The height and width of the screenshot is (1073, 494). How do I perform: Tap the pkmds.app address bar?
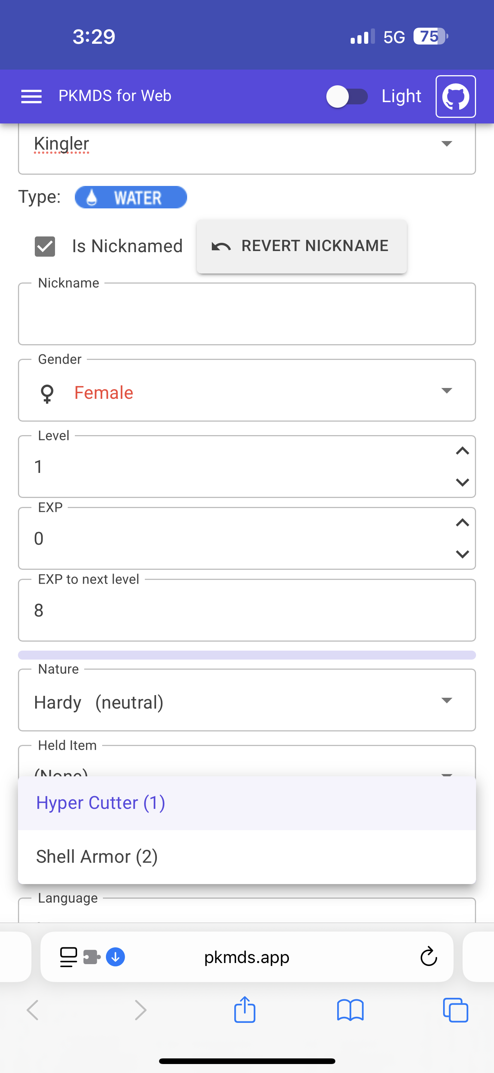click(x=247, y=957)
